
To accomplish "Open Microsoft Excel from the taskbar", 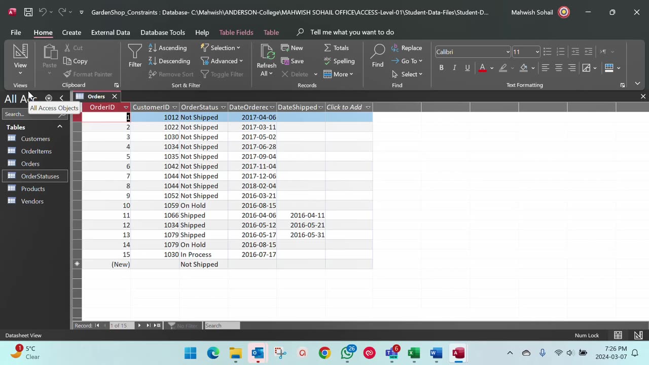I will (x=414, y=353).
